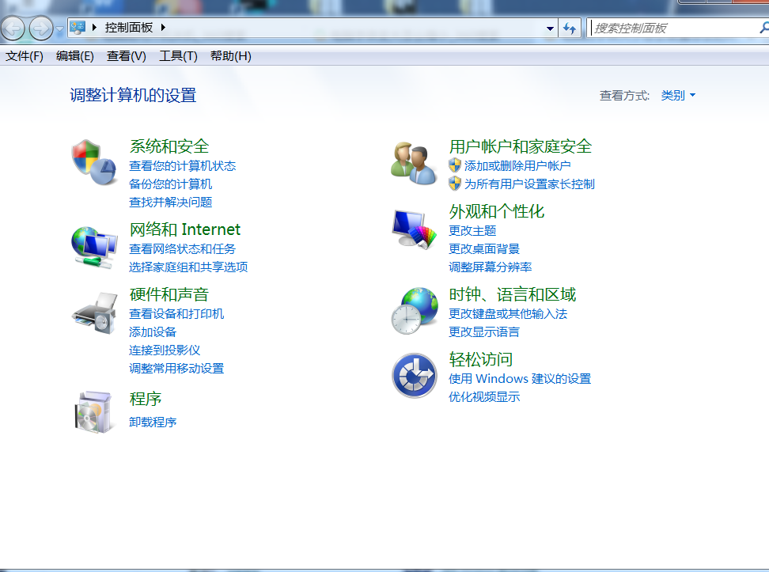The height and width of the screenshot is (572, 769).
Task: Expand the address bar history dropdown arrow
Action: [x=550, y=27]
